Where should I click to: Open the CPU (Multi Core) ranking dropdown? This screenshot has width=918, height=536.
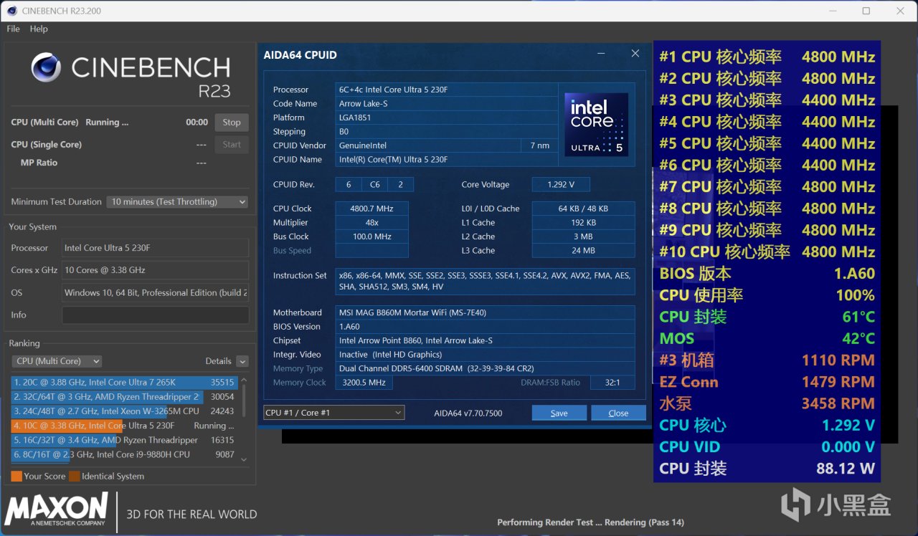pos(57,361)
